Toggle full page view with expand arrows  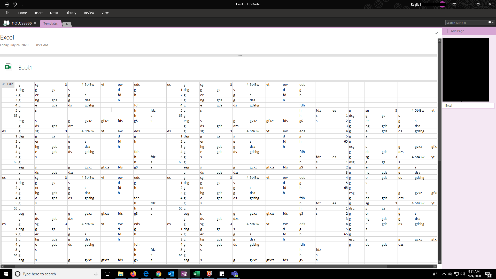click(437, 33)
